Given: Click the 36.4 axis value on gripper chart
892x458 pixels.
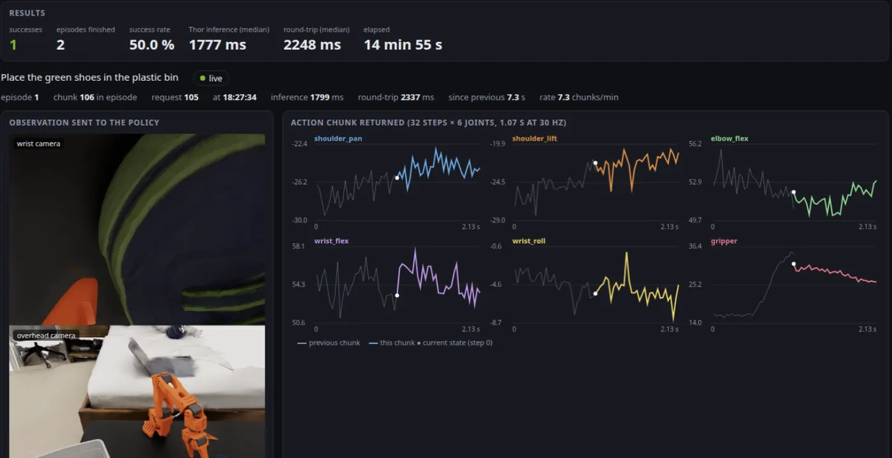Looking at the screenshot, I should [x=694, y=246].
